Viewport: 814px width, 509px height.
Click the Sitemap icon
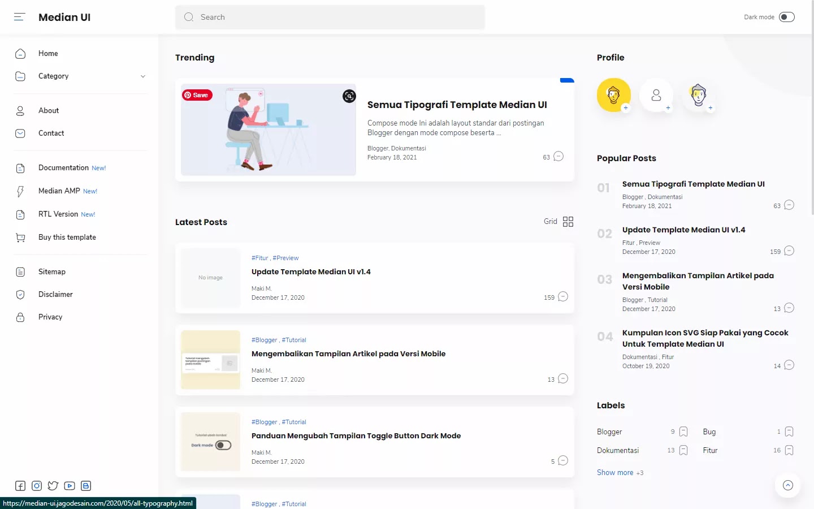click(20, 272)
